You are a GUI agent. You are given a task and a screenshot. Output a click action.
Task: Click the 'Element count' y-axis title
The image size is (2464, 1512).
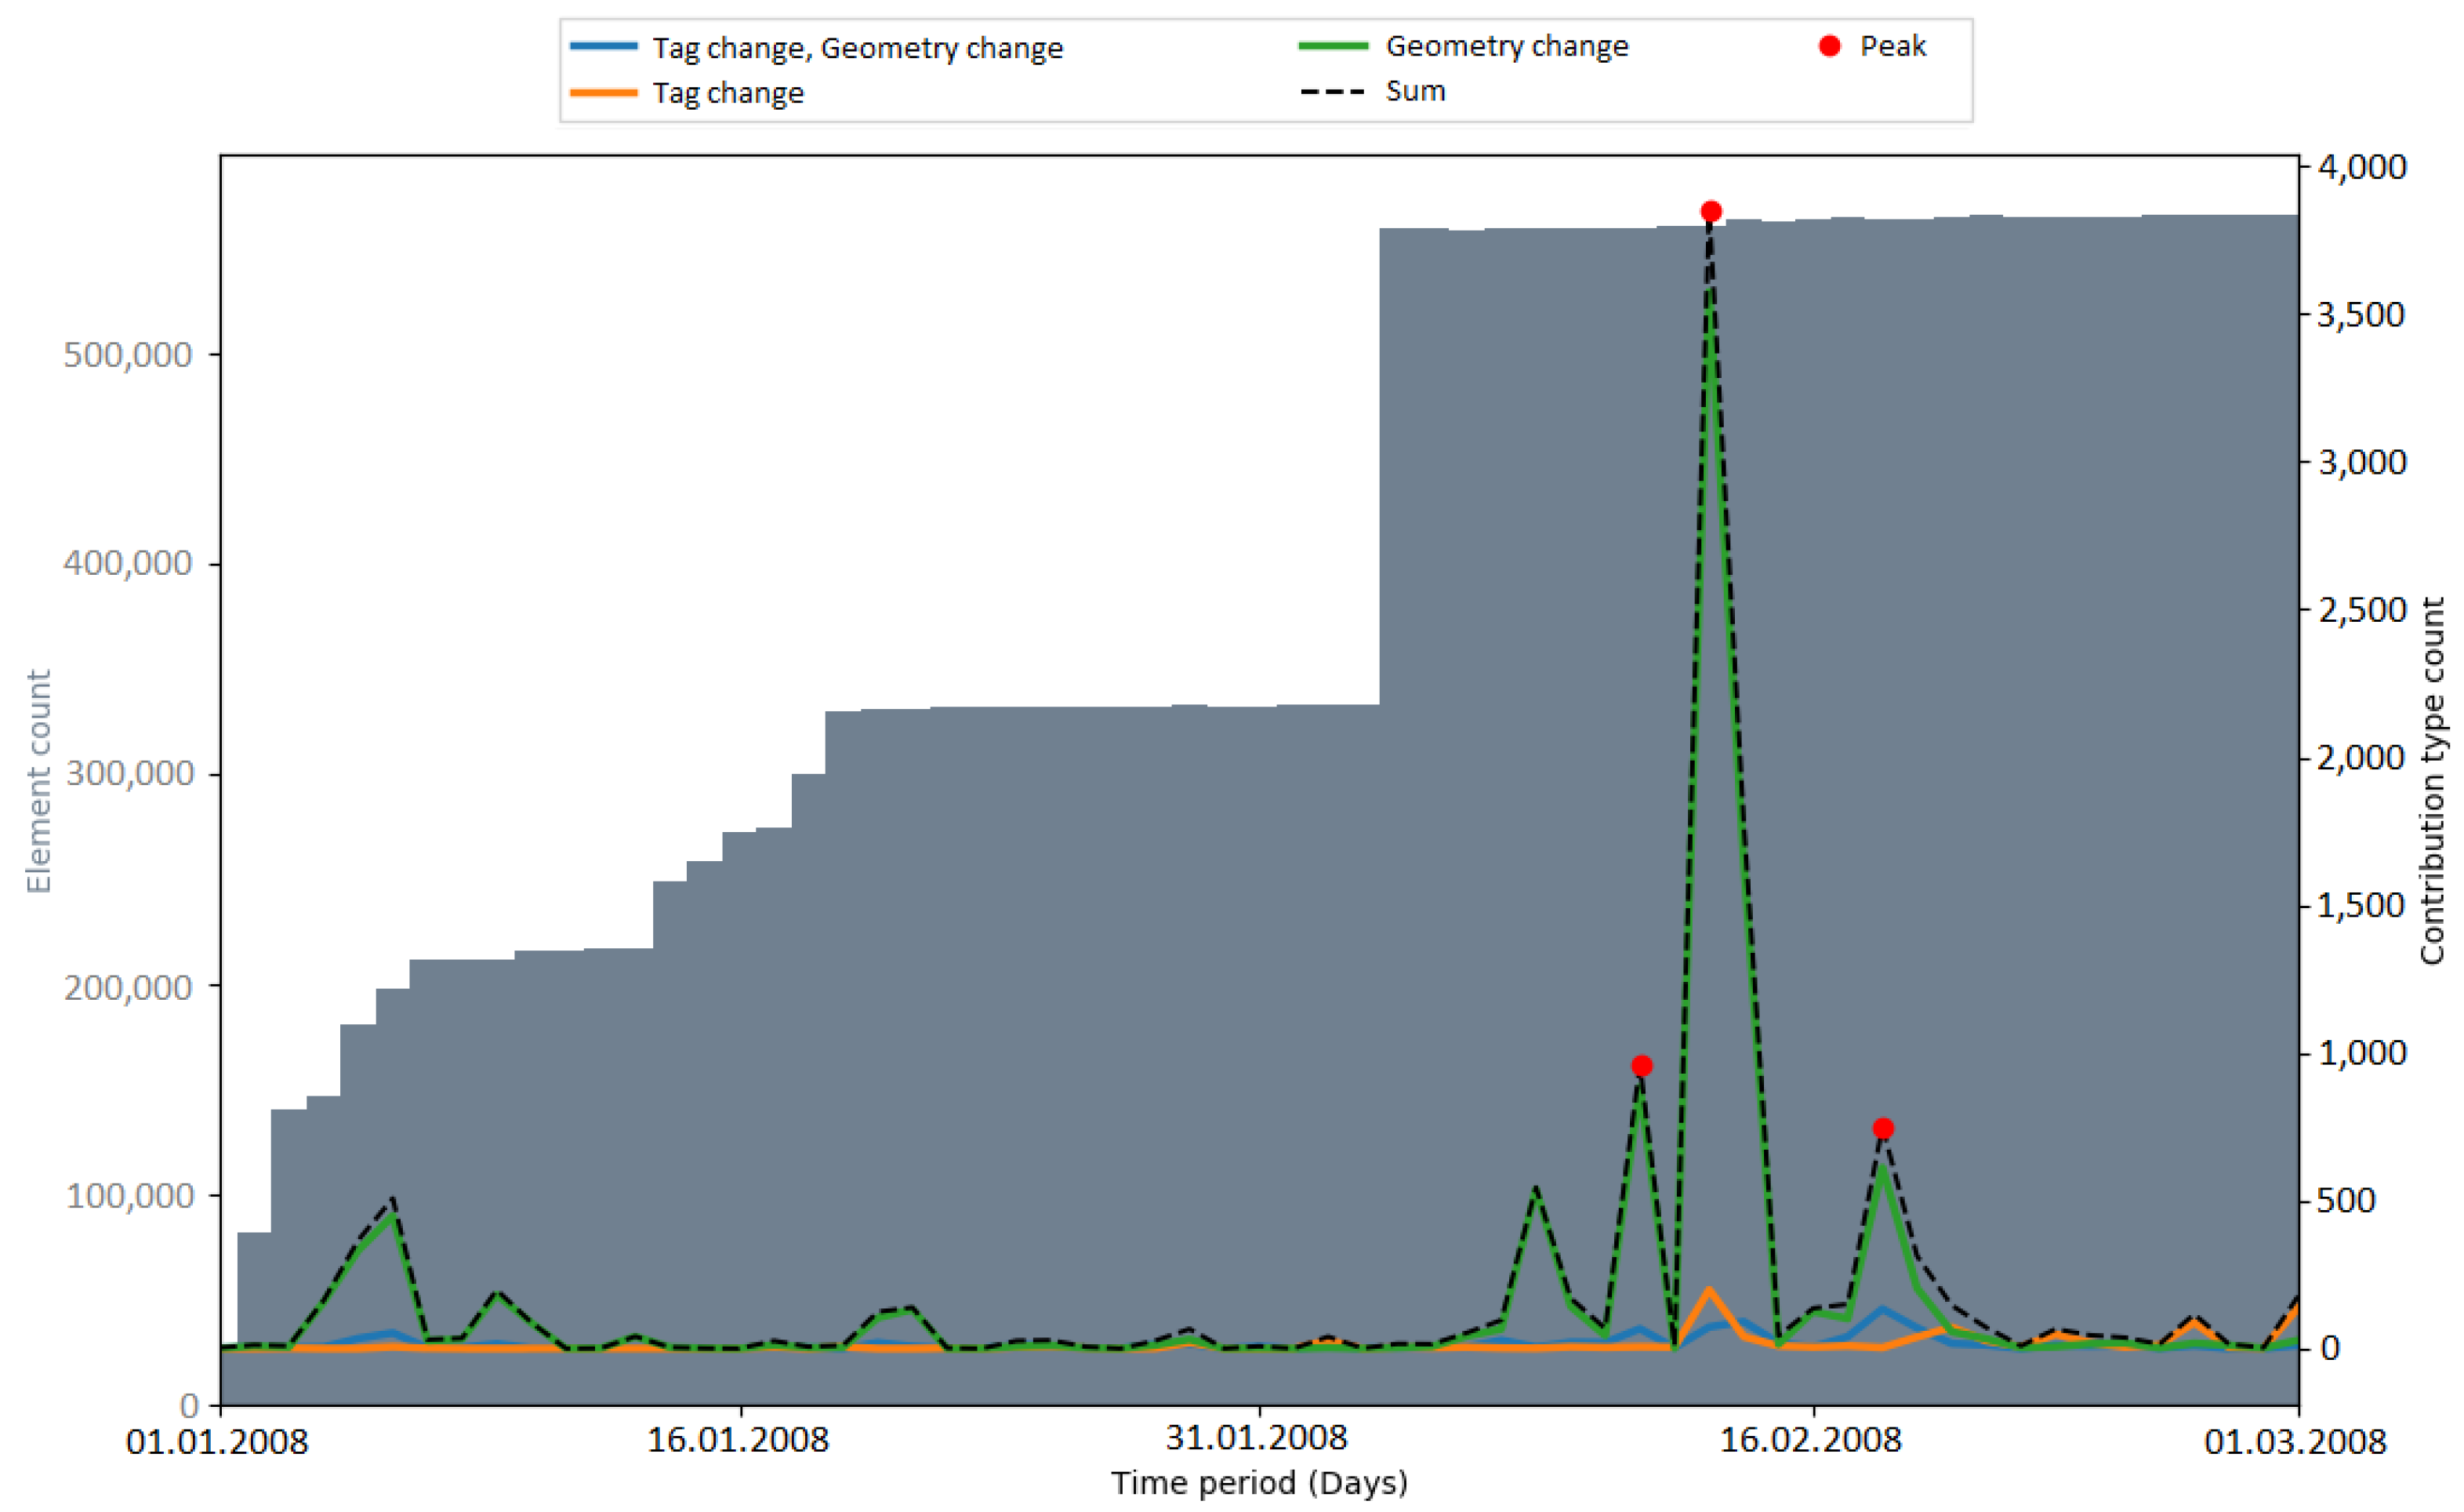[x=38, y=782]
